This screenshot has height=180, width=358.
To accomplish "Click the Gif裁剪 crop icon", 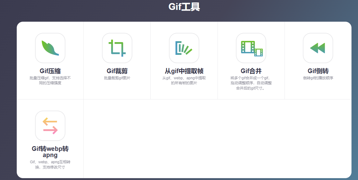I will [117, 48].
